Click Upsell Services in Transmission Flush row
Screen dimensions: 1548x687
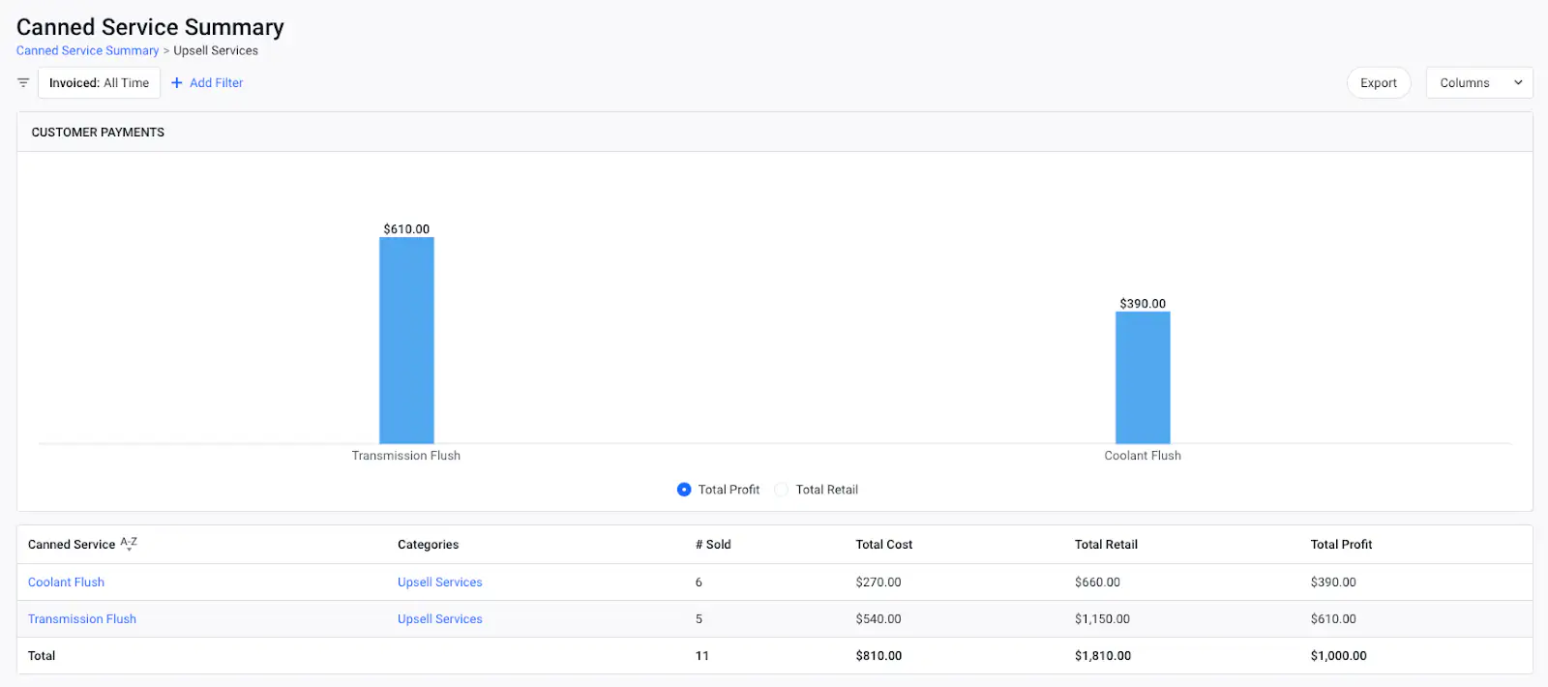click(x=439, y=619)
